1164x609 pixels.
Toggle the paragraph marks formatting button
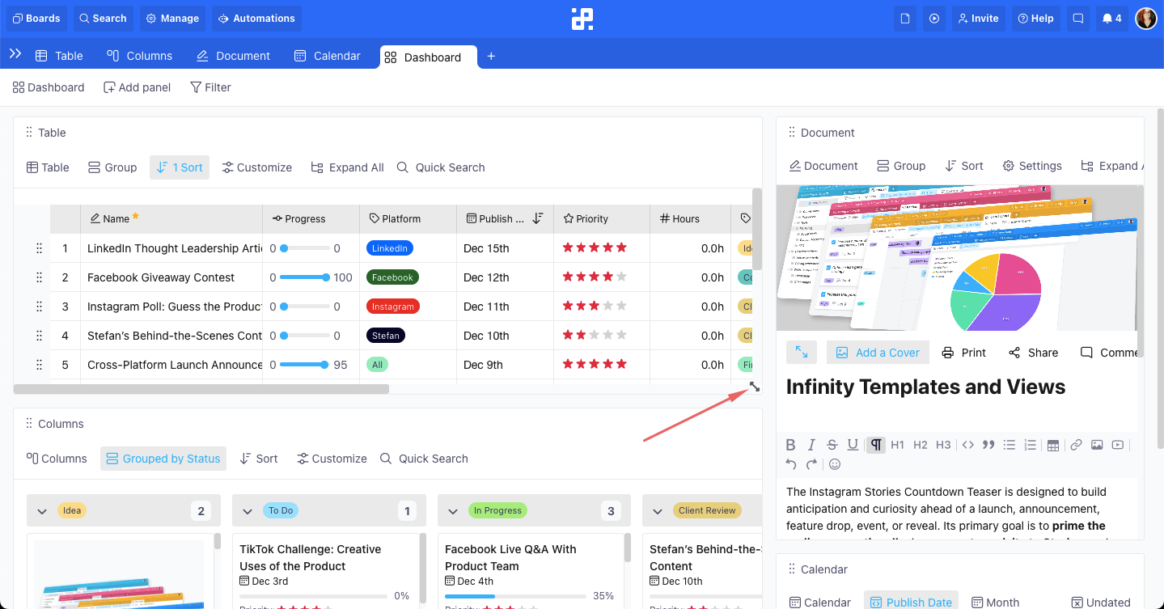coord(875,444)
